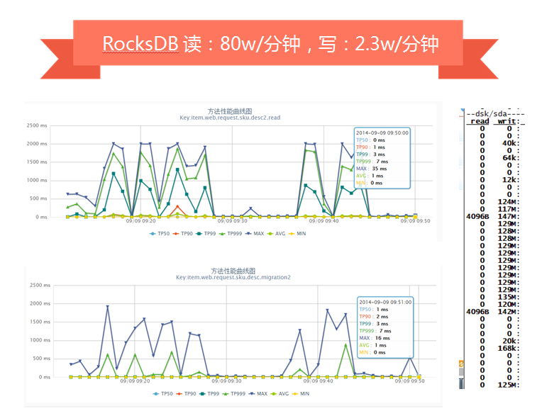The height and width of the screenshot is (411, 542).
Task: Toggle TP99 series in top chart legend
Action: [x=206, y=234]
